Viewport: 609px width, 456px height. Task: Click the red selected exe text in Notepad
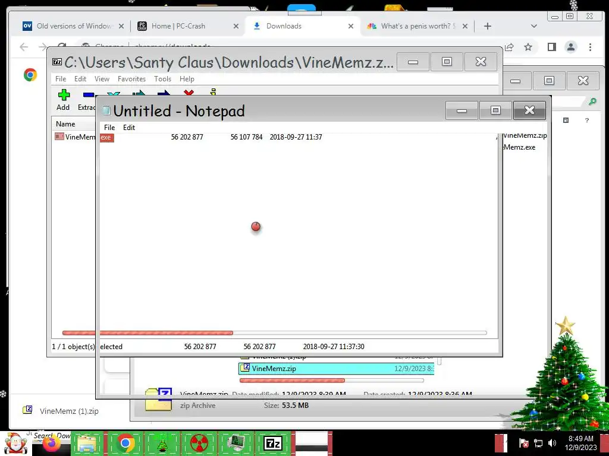pos(106,137)
